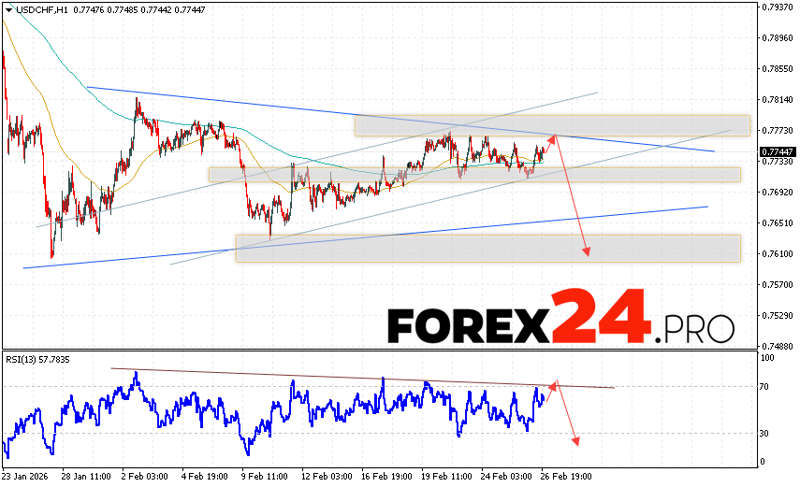The width and height of the screenshot is (800, 487).
Task: Click the 0.74880 price axis label
Action: point(778,345)
